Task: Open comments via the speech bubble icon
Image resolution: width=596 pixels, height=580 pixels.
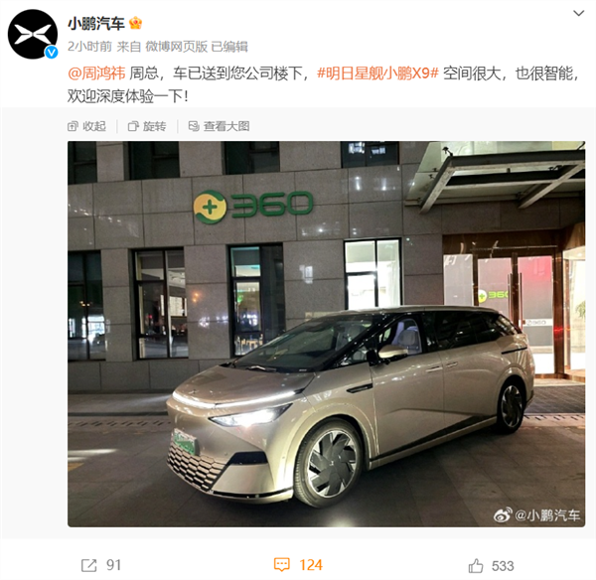Action: click(282, 564)
